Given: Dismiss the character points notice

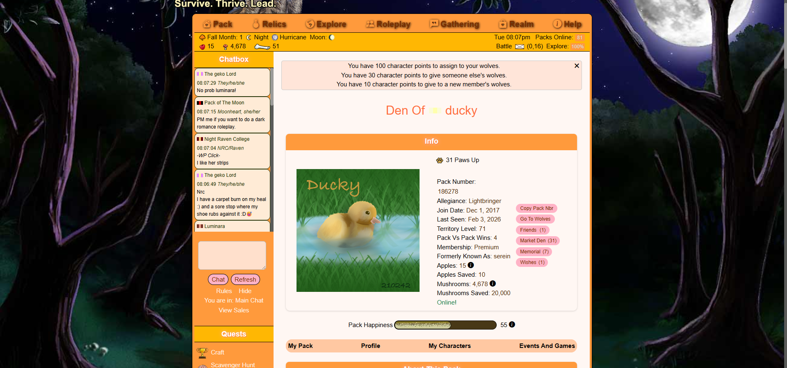Looking at the screenshot, I should tap(577, 66).
